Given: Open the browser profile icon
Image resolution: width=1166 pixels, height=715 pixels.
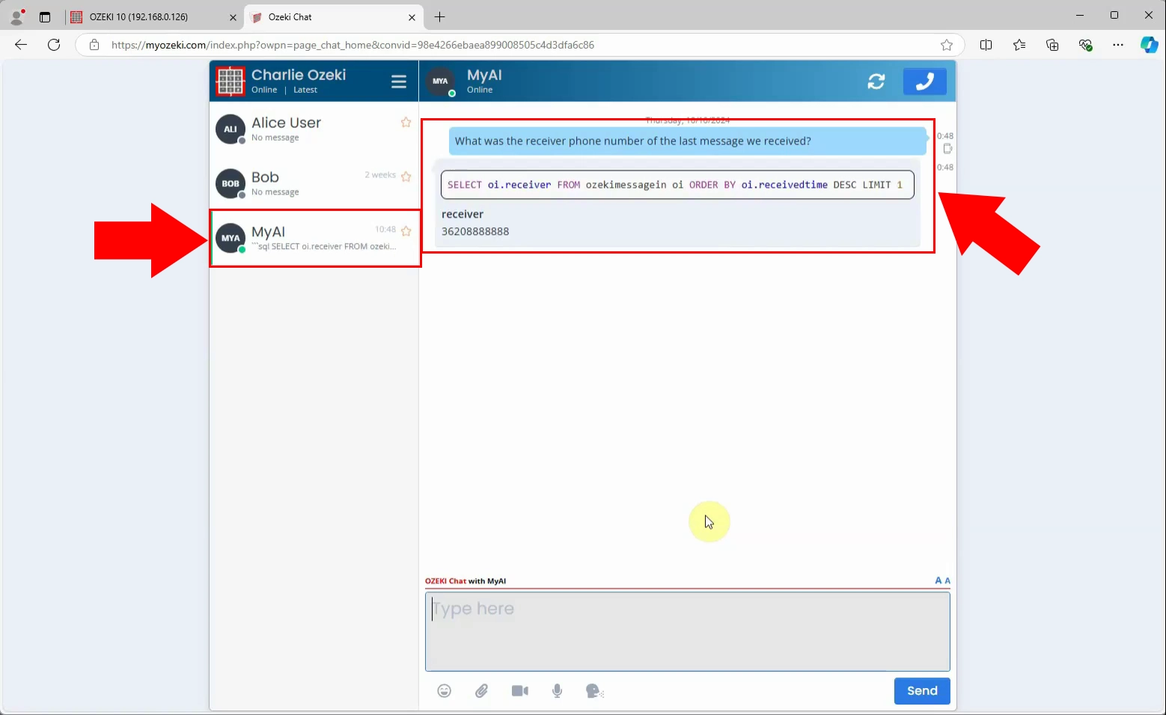Looking at the screenshot, I should pos(16,16).
